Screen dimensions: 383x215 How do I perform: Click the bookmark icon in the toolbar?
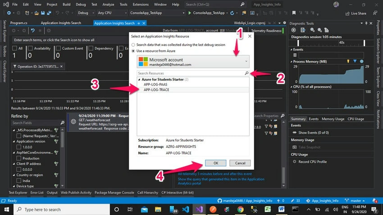pyautogui.click(x=294, y=13)
